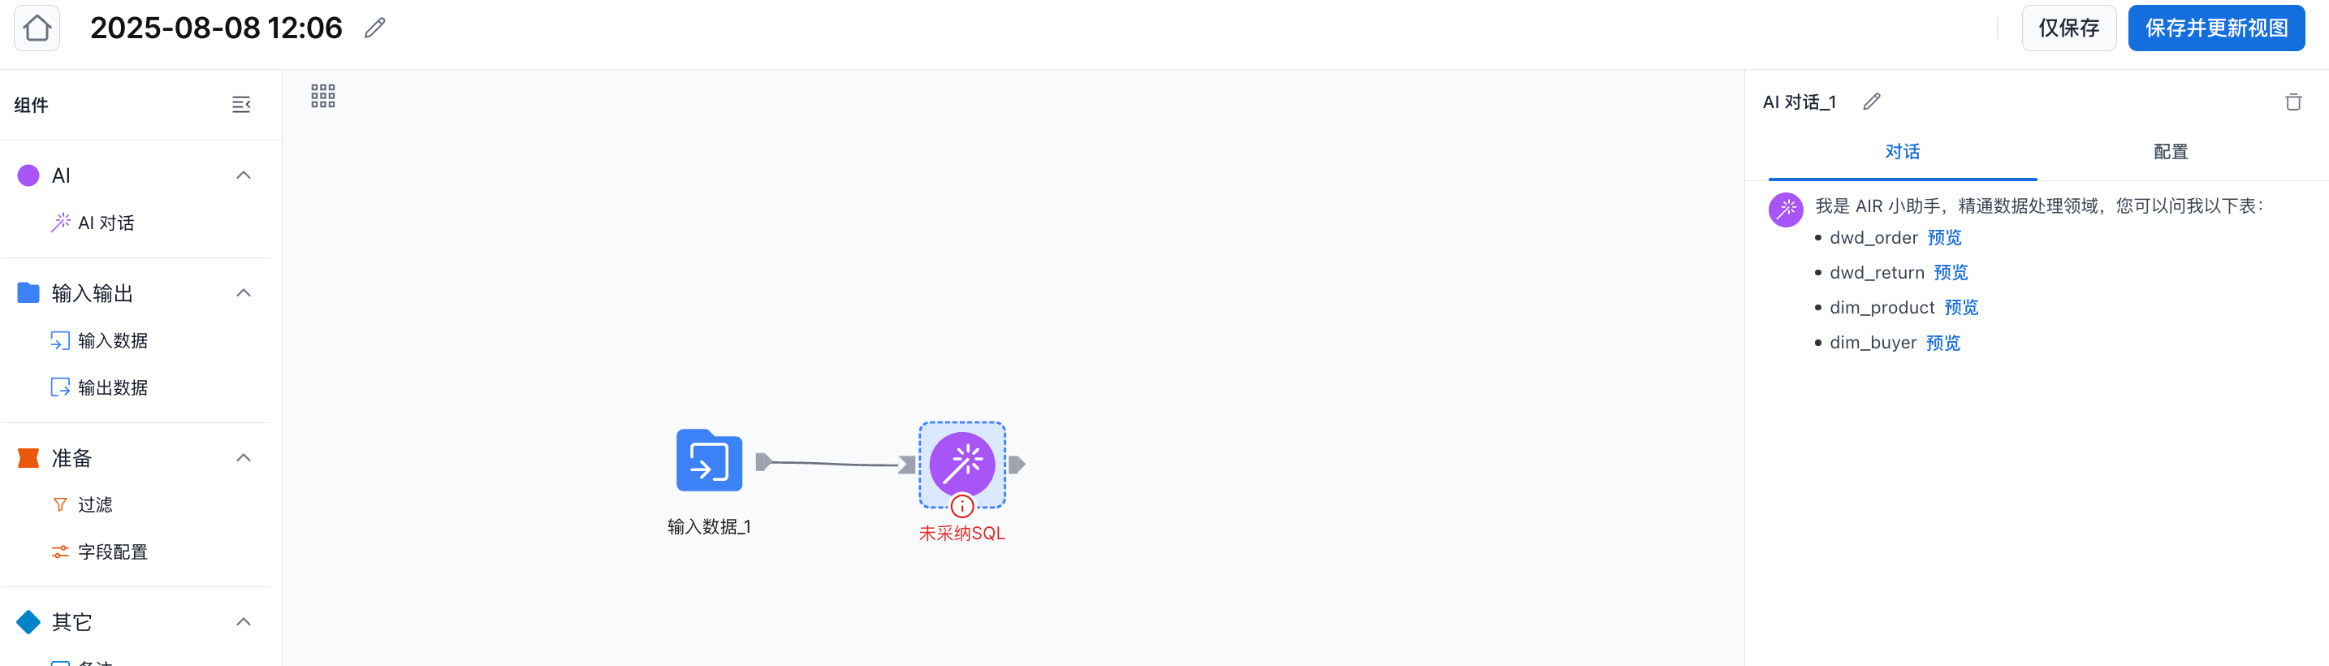Collapse the 准备 group

243,458
